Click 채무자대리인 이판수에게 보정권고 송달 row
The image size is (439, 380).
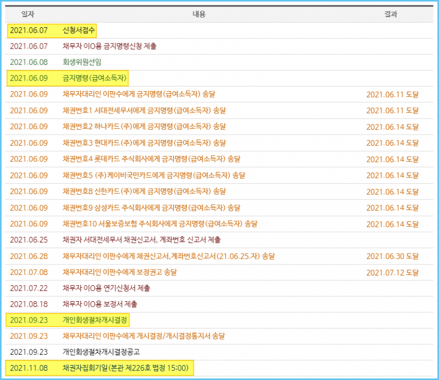[x=119, y=272]
